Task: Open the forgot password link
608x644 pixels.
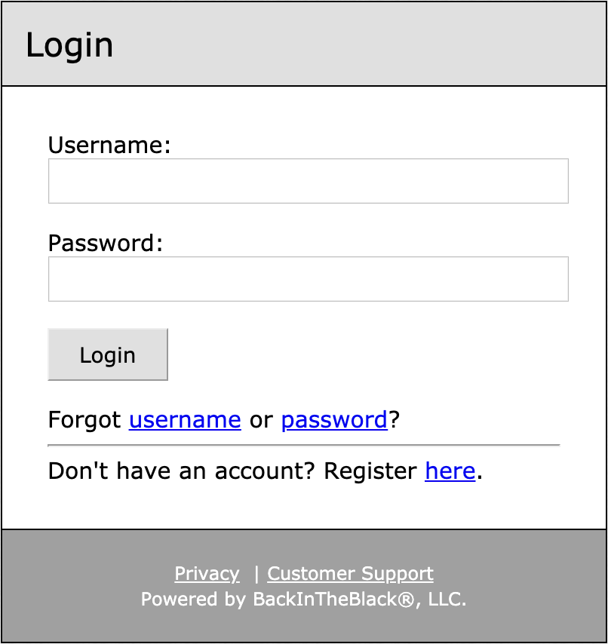Action: click(x=334, y=419)
